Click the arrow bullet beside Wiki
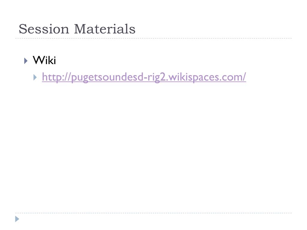 26,60
